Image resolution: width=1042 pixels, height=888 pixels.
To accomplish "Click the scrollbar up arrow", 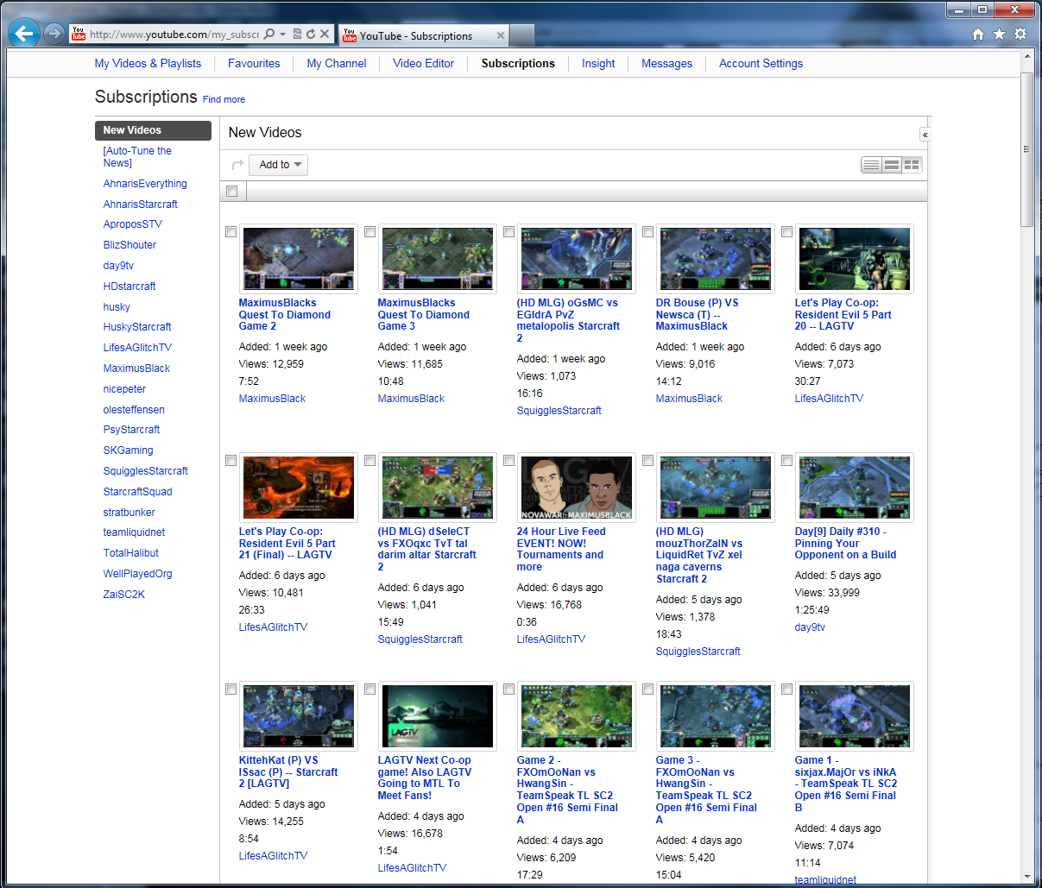I will [x=1026, y=56].
